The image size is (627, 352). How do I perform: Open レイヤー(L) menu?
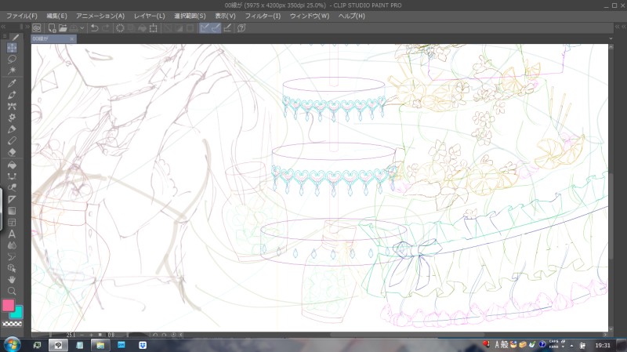tap(149, 16)
